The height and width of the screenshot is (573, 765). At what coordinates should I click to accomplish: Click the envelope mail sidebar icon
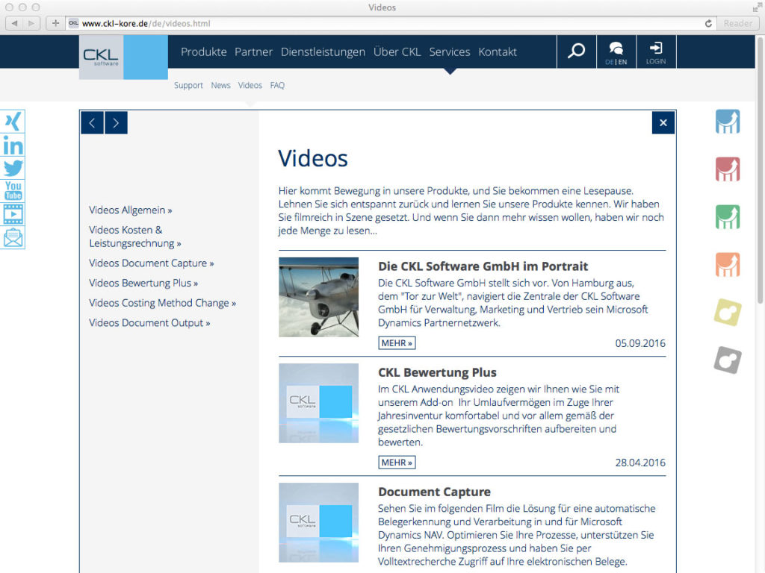[13, 238]
